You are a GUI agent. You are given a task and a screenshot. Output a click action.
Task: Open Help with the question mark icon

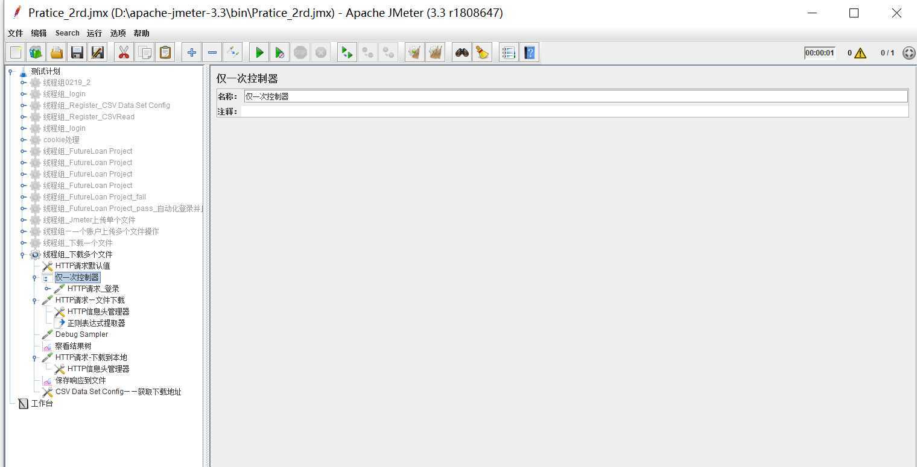[x=530, y=52]
